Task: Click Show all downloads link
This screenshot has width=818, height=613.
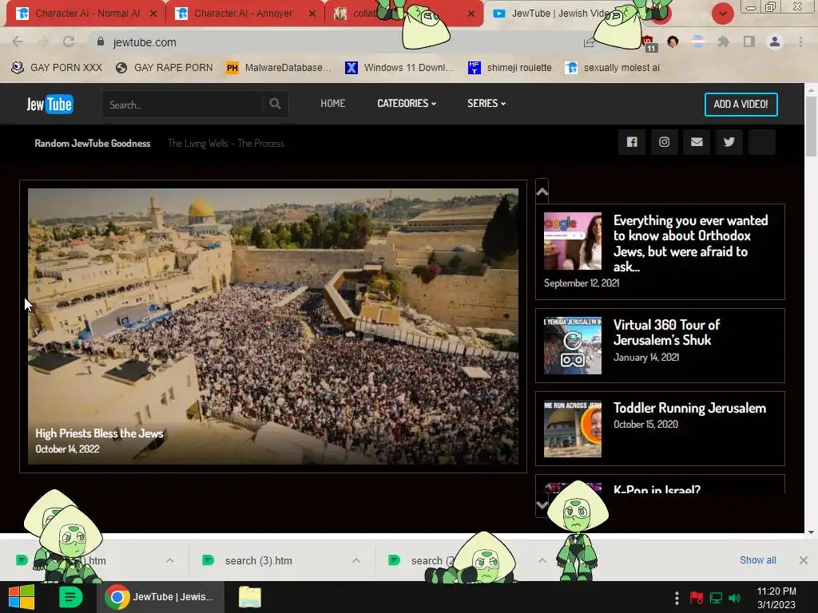Action: 757,560
